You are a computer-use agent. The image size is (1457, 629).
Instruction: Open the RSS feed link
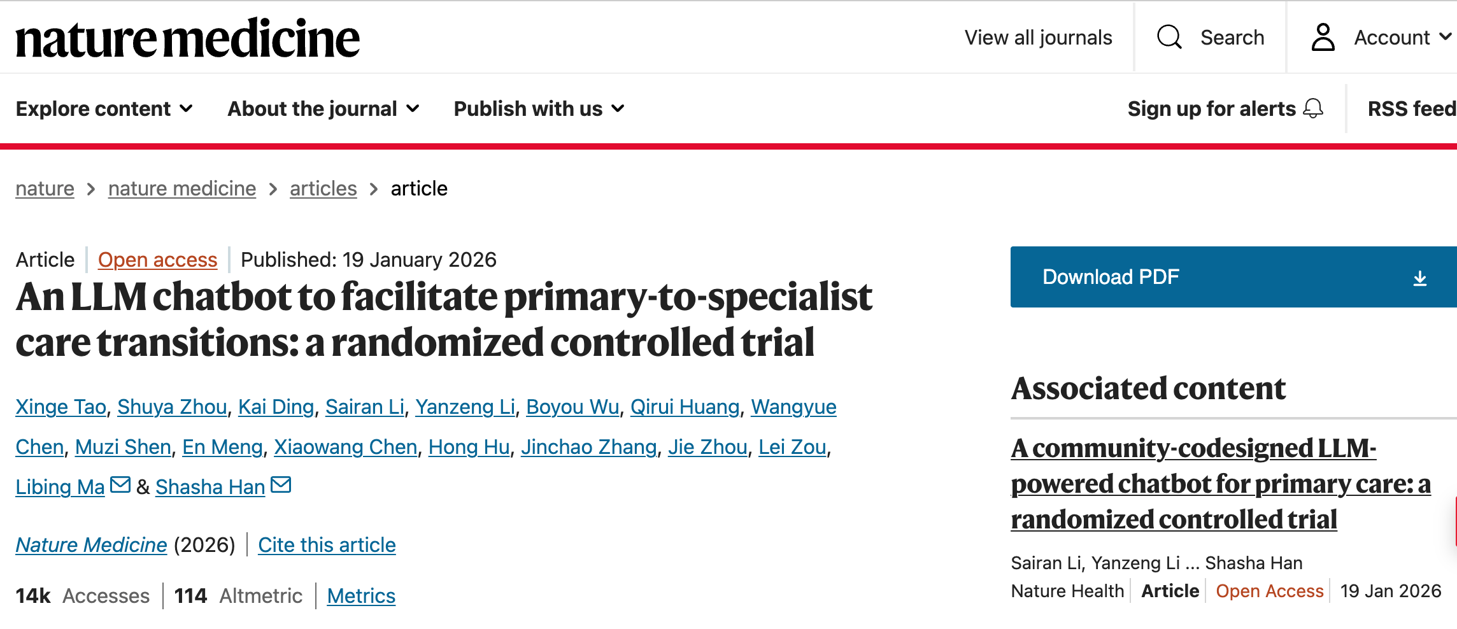(1411, 109)
